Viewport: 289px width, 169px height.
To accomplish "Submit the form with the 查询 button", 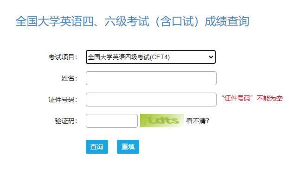I will 97,147.
